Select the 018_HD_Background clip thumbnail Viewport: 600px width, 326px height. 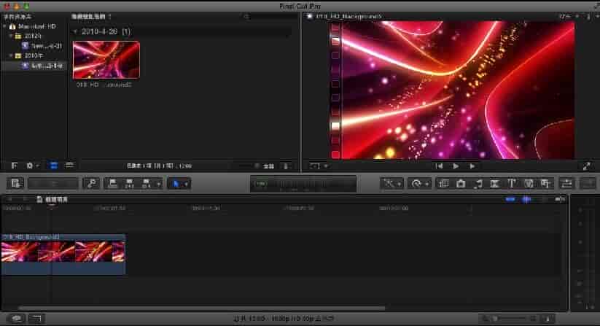pyautogui.click(x=106, y=60)
